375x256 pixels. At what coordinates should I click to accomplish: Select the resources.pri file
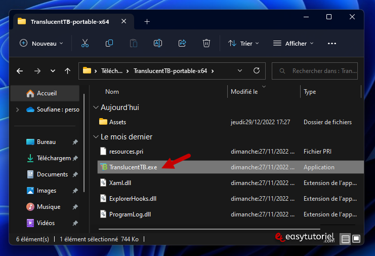pos(231,152)
